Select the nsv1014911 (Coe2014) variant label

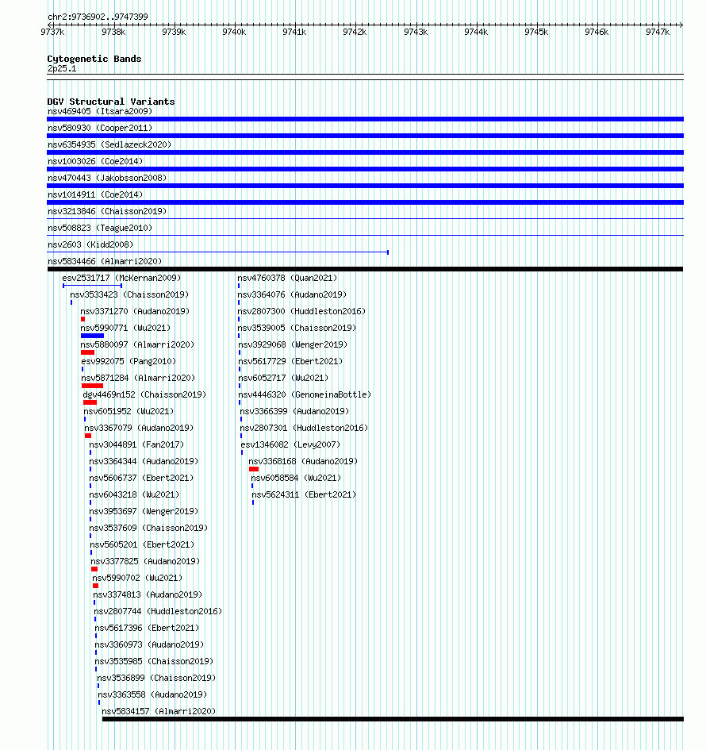(95, 195)
